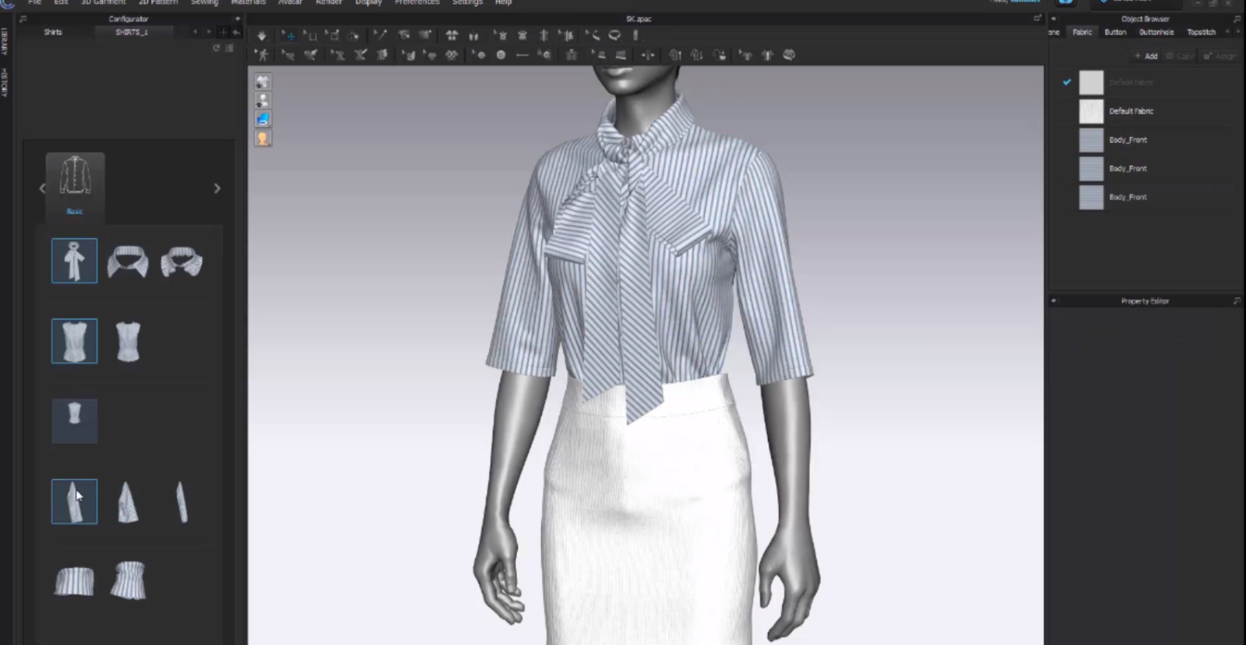Undock the Object Browser panel icon
1246x645 pixels.
[x=1237, y=19]
